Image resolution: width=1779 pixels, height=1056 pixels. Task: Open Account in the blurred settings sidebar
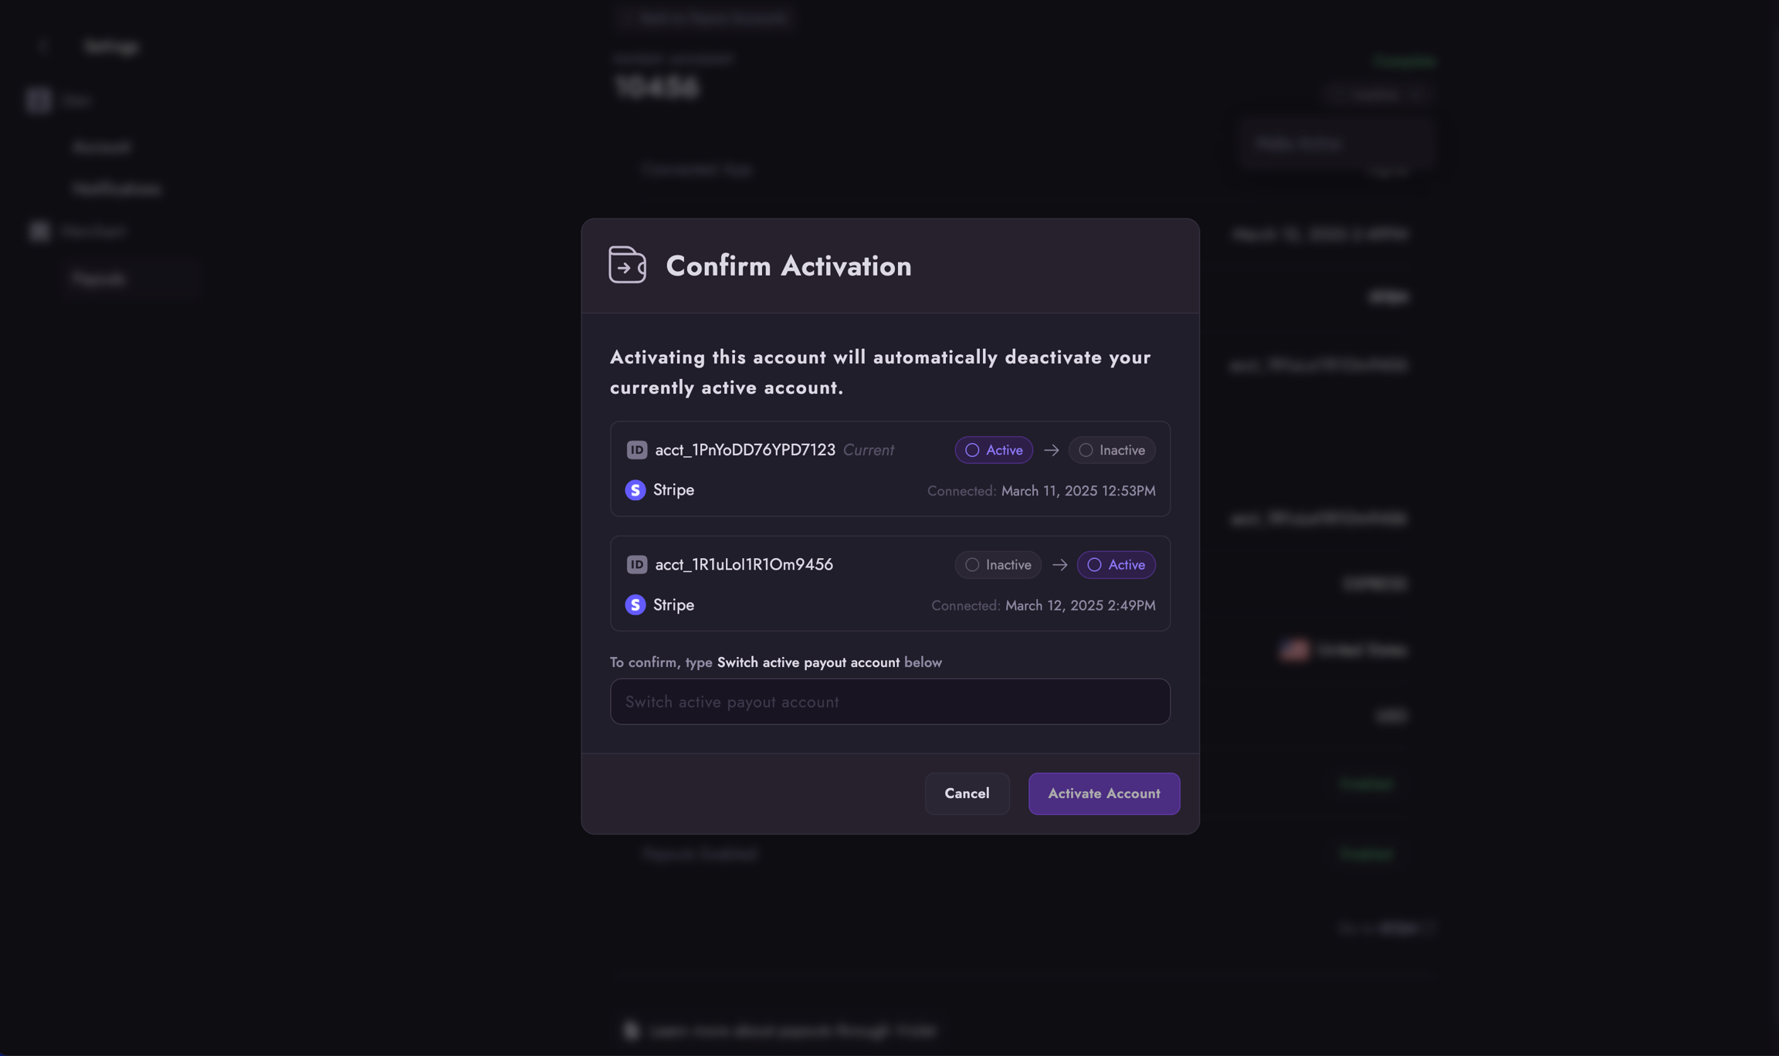[101, 147]
